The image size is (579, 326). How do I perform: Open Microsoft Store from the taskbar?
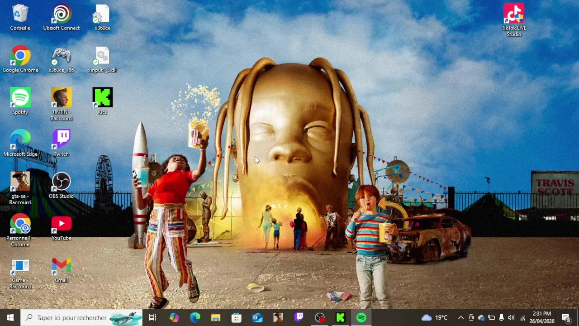pos(237,318)
